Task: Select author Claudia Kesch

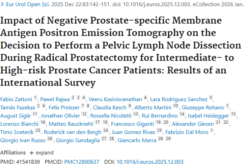Action: (x=110, y=107)
